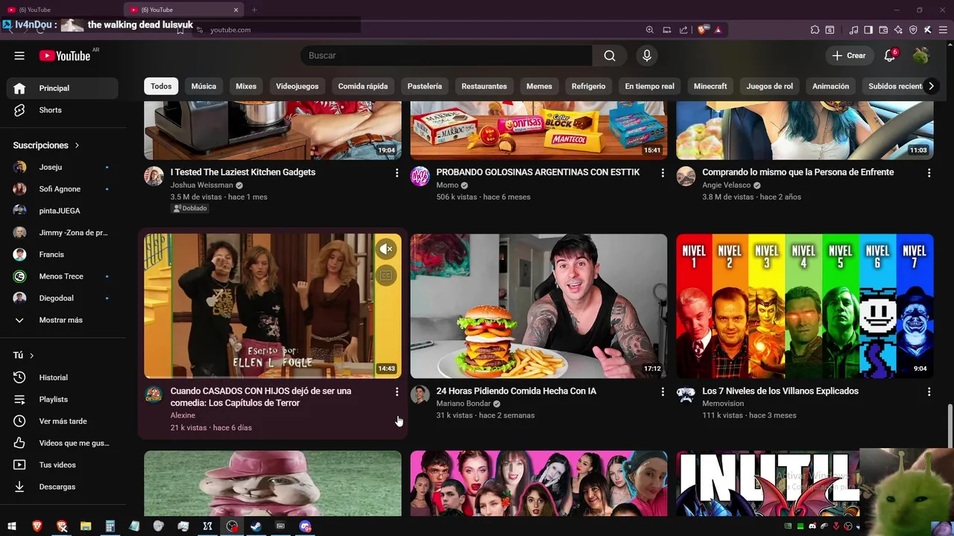The image size is (954, 536).
Task: Select the Todos filter chip
Action: (161, 86)
